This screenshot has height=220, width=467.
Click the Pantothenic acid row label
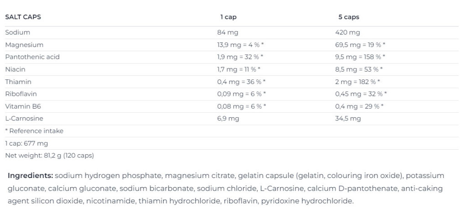pos(32,57)
